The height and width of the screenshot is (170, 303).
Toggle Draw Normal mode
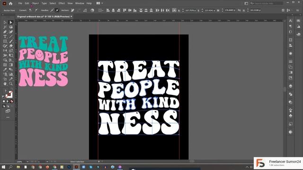pyautogui.click(x=4, y=106)
